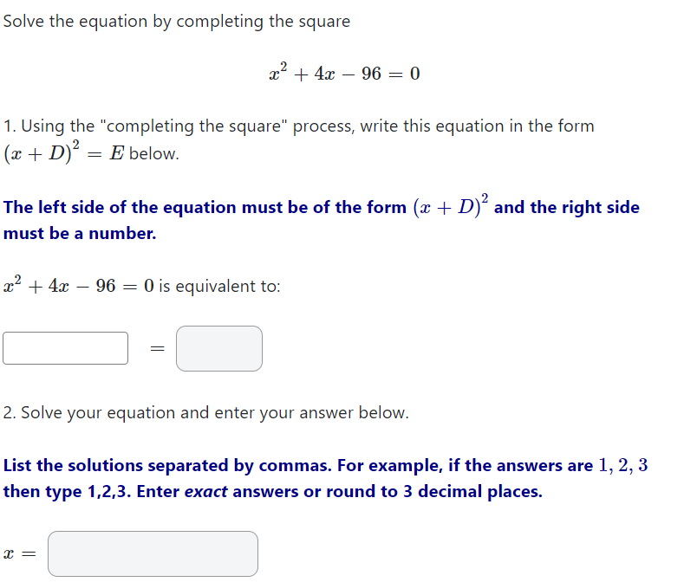This screenshot has width=697, height=582.
Task: Click the equals sign between the answer boxes
Action: tap(157, 348)
